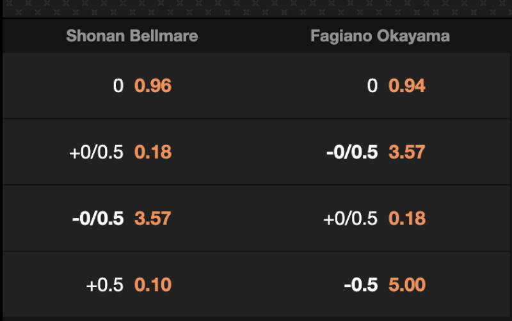The height and width of the screenshot is (321, 512).
Task: Select Fagiano Okayama's bold -0.5 handicap label
Action: click(361, 285)
